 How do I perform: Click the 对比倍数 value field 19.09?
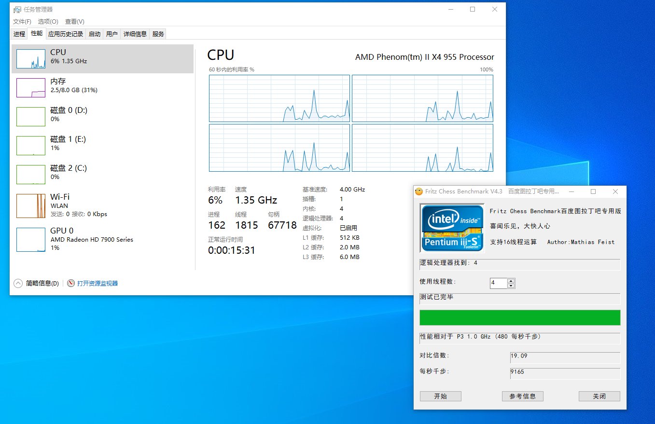tap(565, 358)
